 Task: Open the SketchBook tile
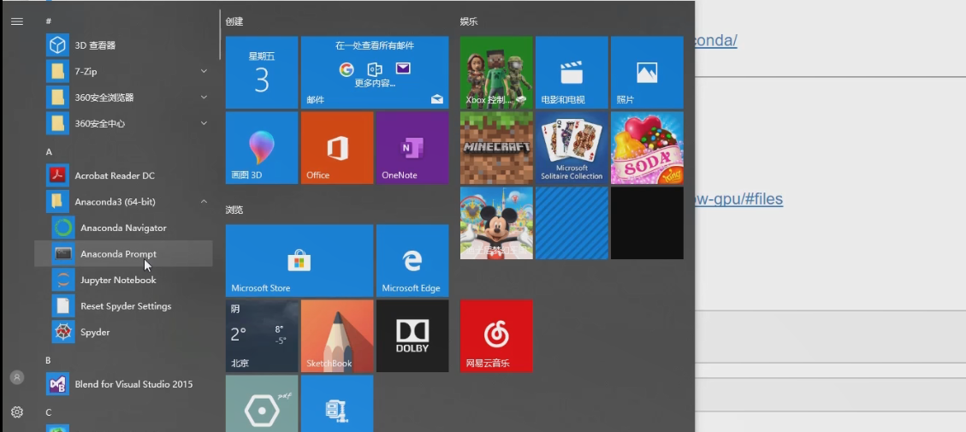pyautogui.click(x=337, y=336)
